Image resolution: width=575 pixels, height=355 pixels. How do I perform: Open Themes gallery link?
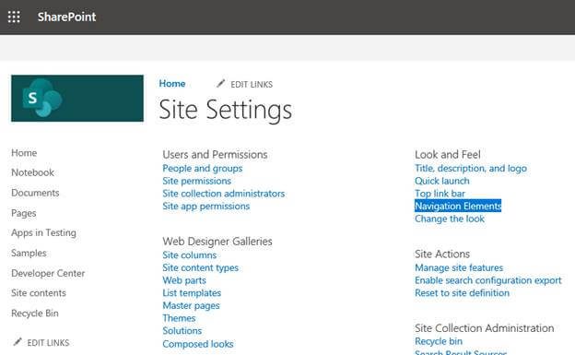179,318
